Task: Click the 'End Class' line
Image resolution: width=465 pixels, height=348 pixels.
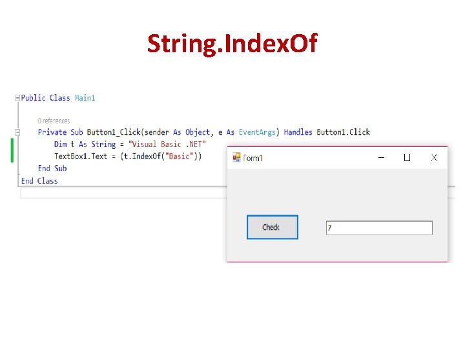Action: coord(39,181)
